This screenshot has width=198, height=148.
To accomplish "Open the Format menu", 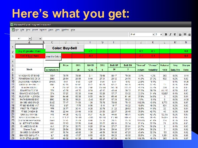I will 43,30.
